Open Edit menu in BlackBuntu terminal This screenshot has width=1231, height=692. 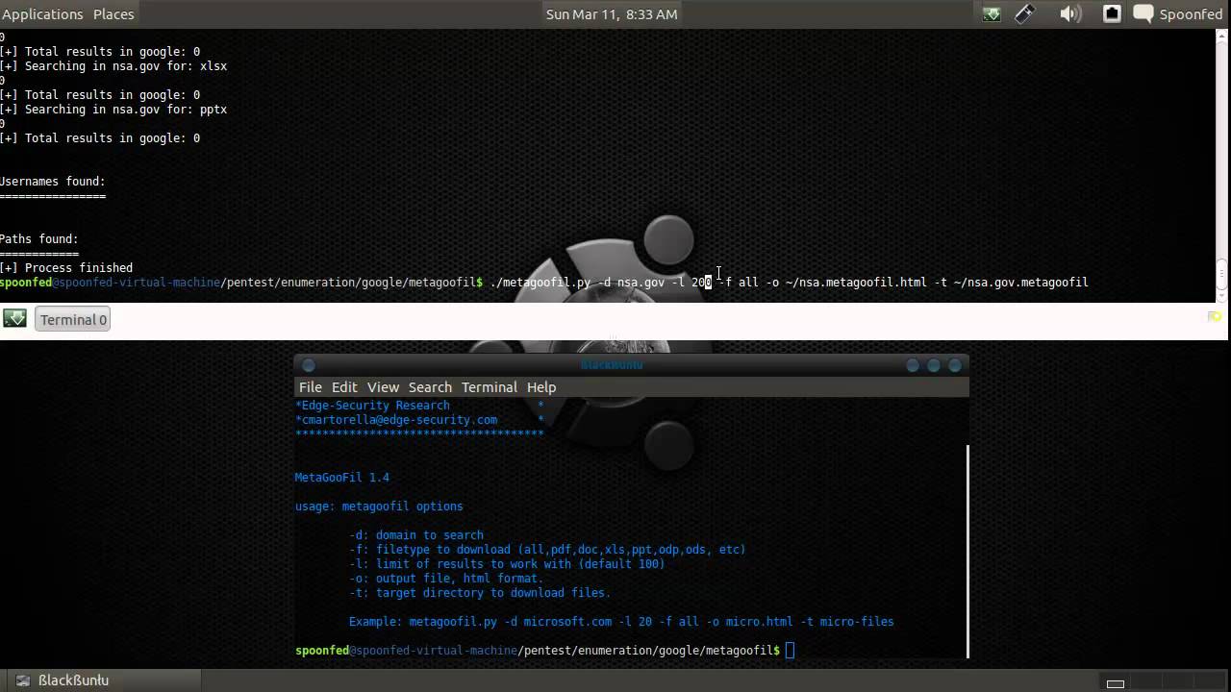coord(344,387)
